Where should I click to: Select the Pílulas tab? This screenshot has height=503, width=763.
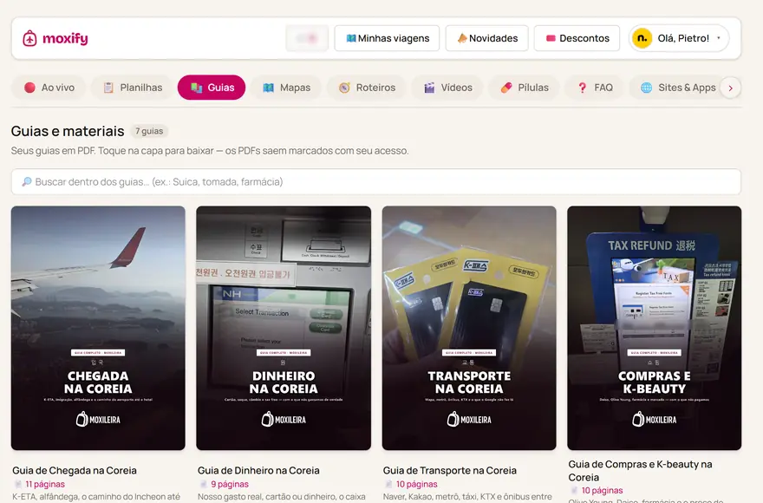[x=525, y=88]
